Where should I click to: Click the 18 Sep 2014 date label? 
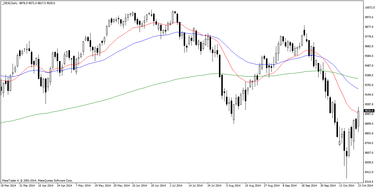(x=309, y=186)
